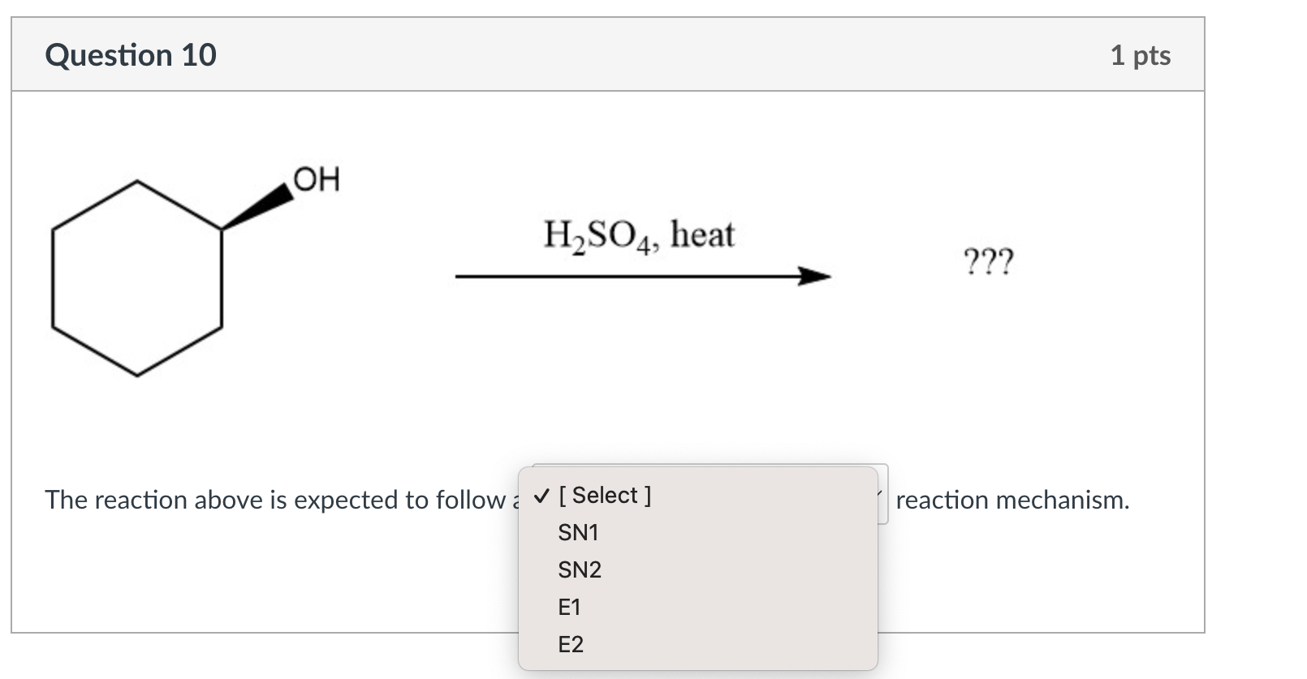Viewport: 1307px width, 679px height.
Task: Click the ??? product placeholder
Action: [989, 262]
